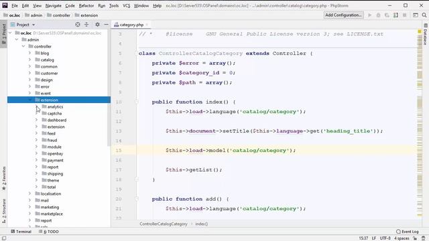Open Project panel settings gear
Viewport: 429px width, 241px height.
[97, 25]
